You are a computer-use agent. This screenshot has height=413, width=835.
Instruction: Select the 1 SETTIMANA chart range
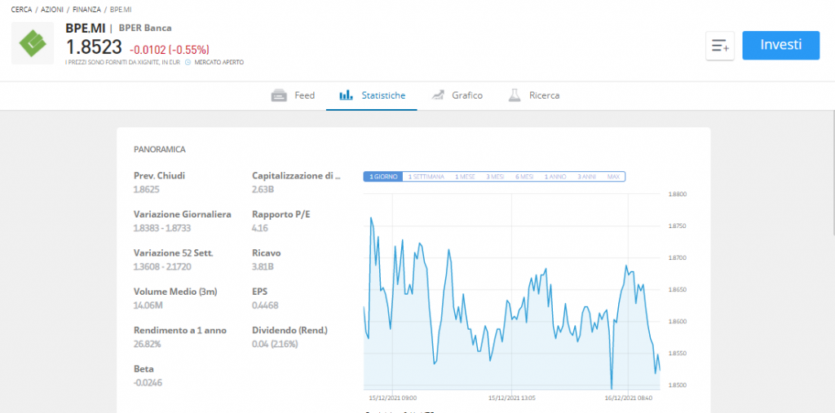click(426, 177)
